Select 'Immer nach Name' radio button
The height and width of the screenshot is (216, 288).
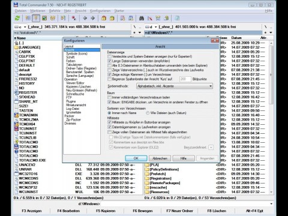[109, 113]
